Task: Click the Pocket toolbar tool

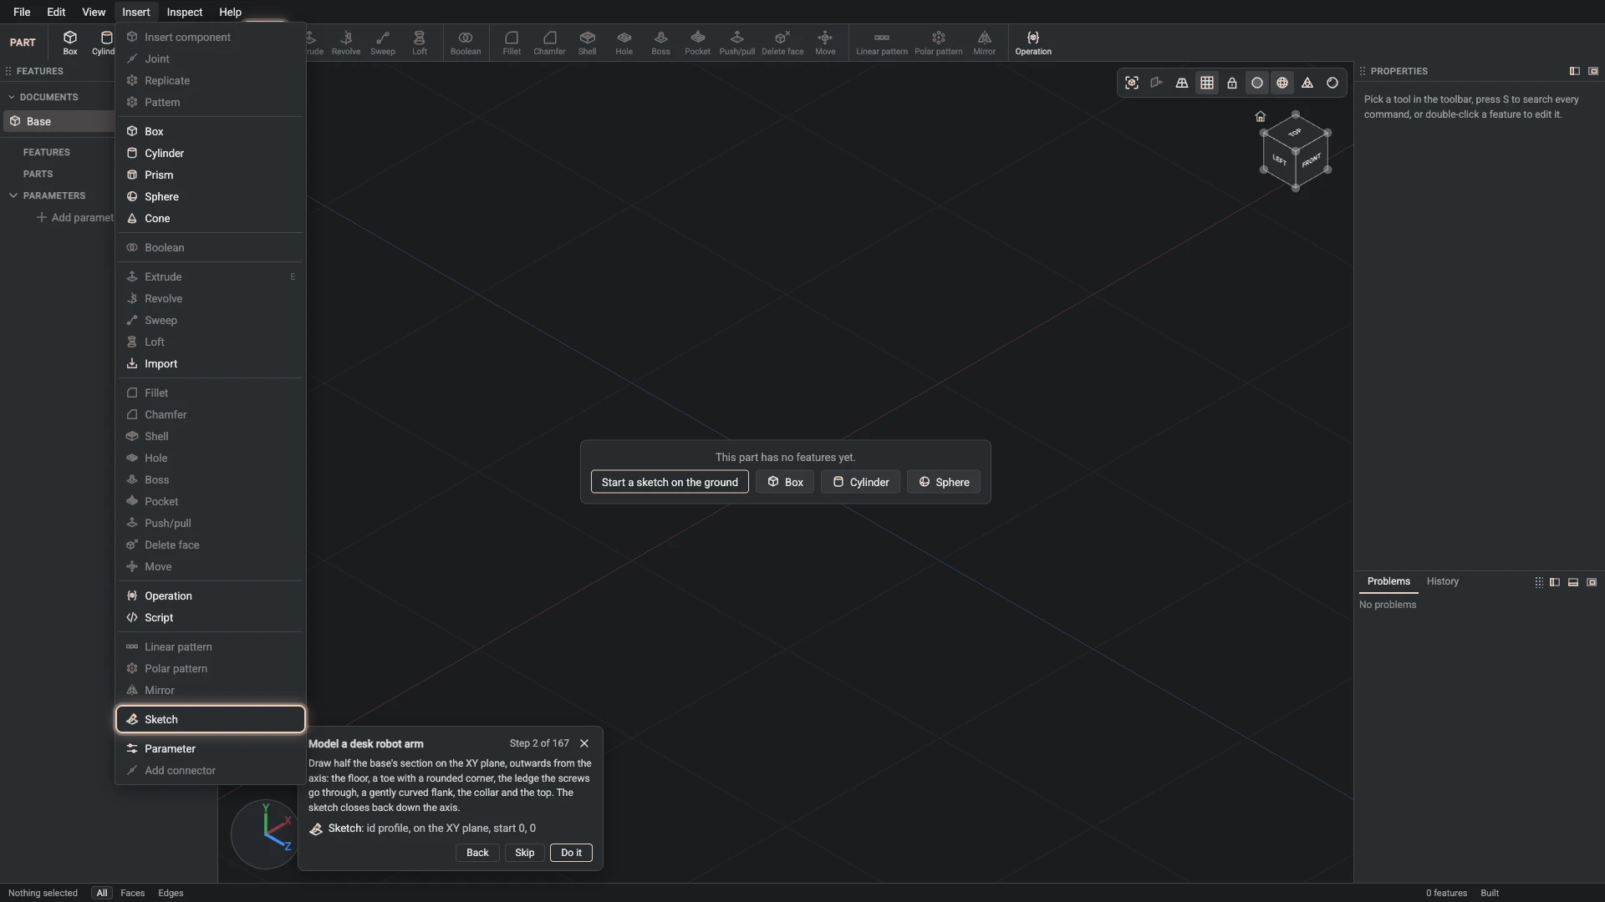Action: tap(697, 43)
